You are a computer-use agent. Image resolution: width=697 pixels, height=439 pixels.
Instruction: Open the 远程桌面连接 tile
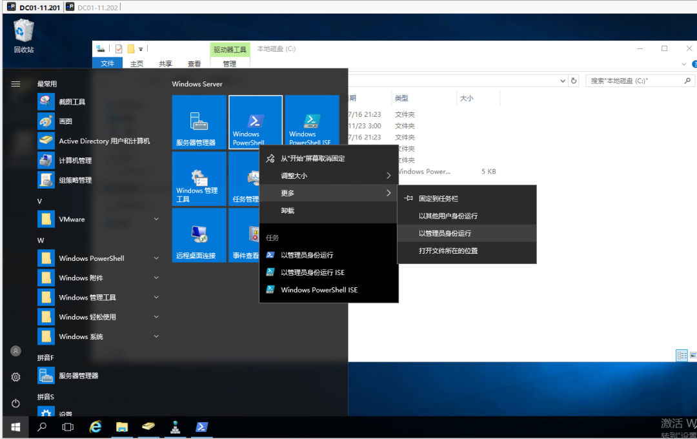coord(199,235)
